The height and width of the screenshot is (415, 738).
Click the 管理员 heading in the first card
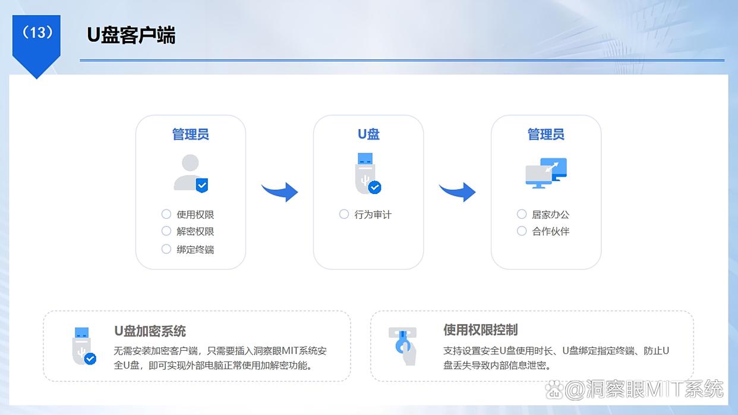point(191,134)
